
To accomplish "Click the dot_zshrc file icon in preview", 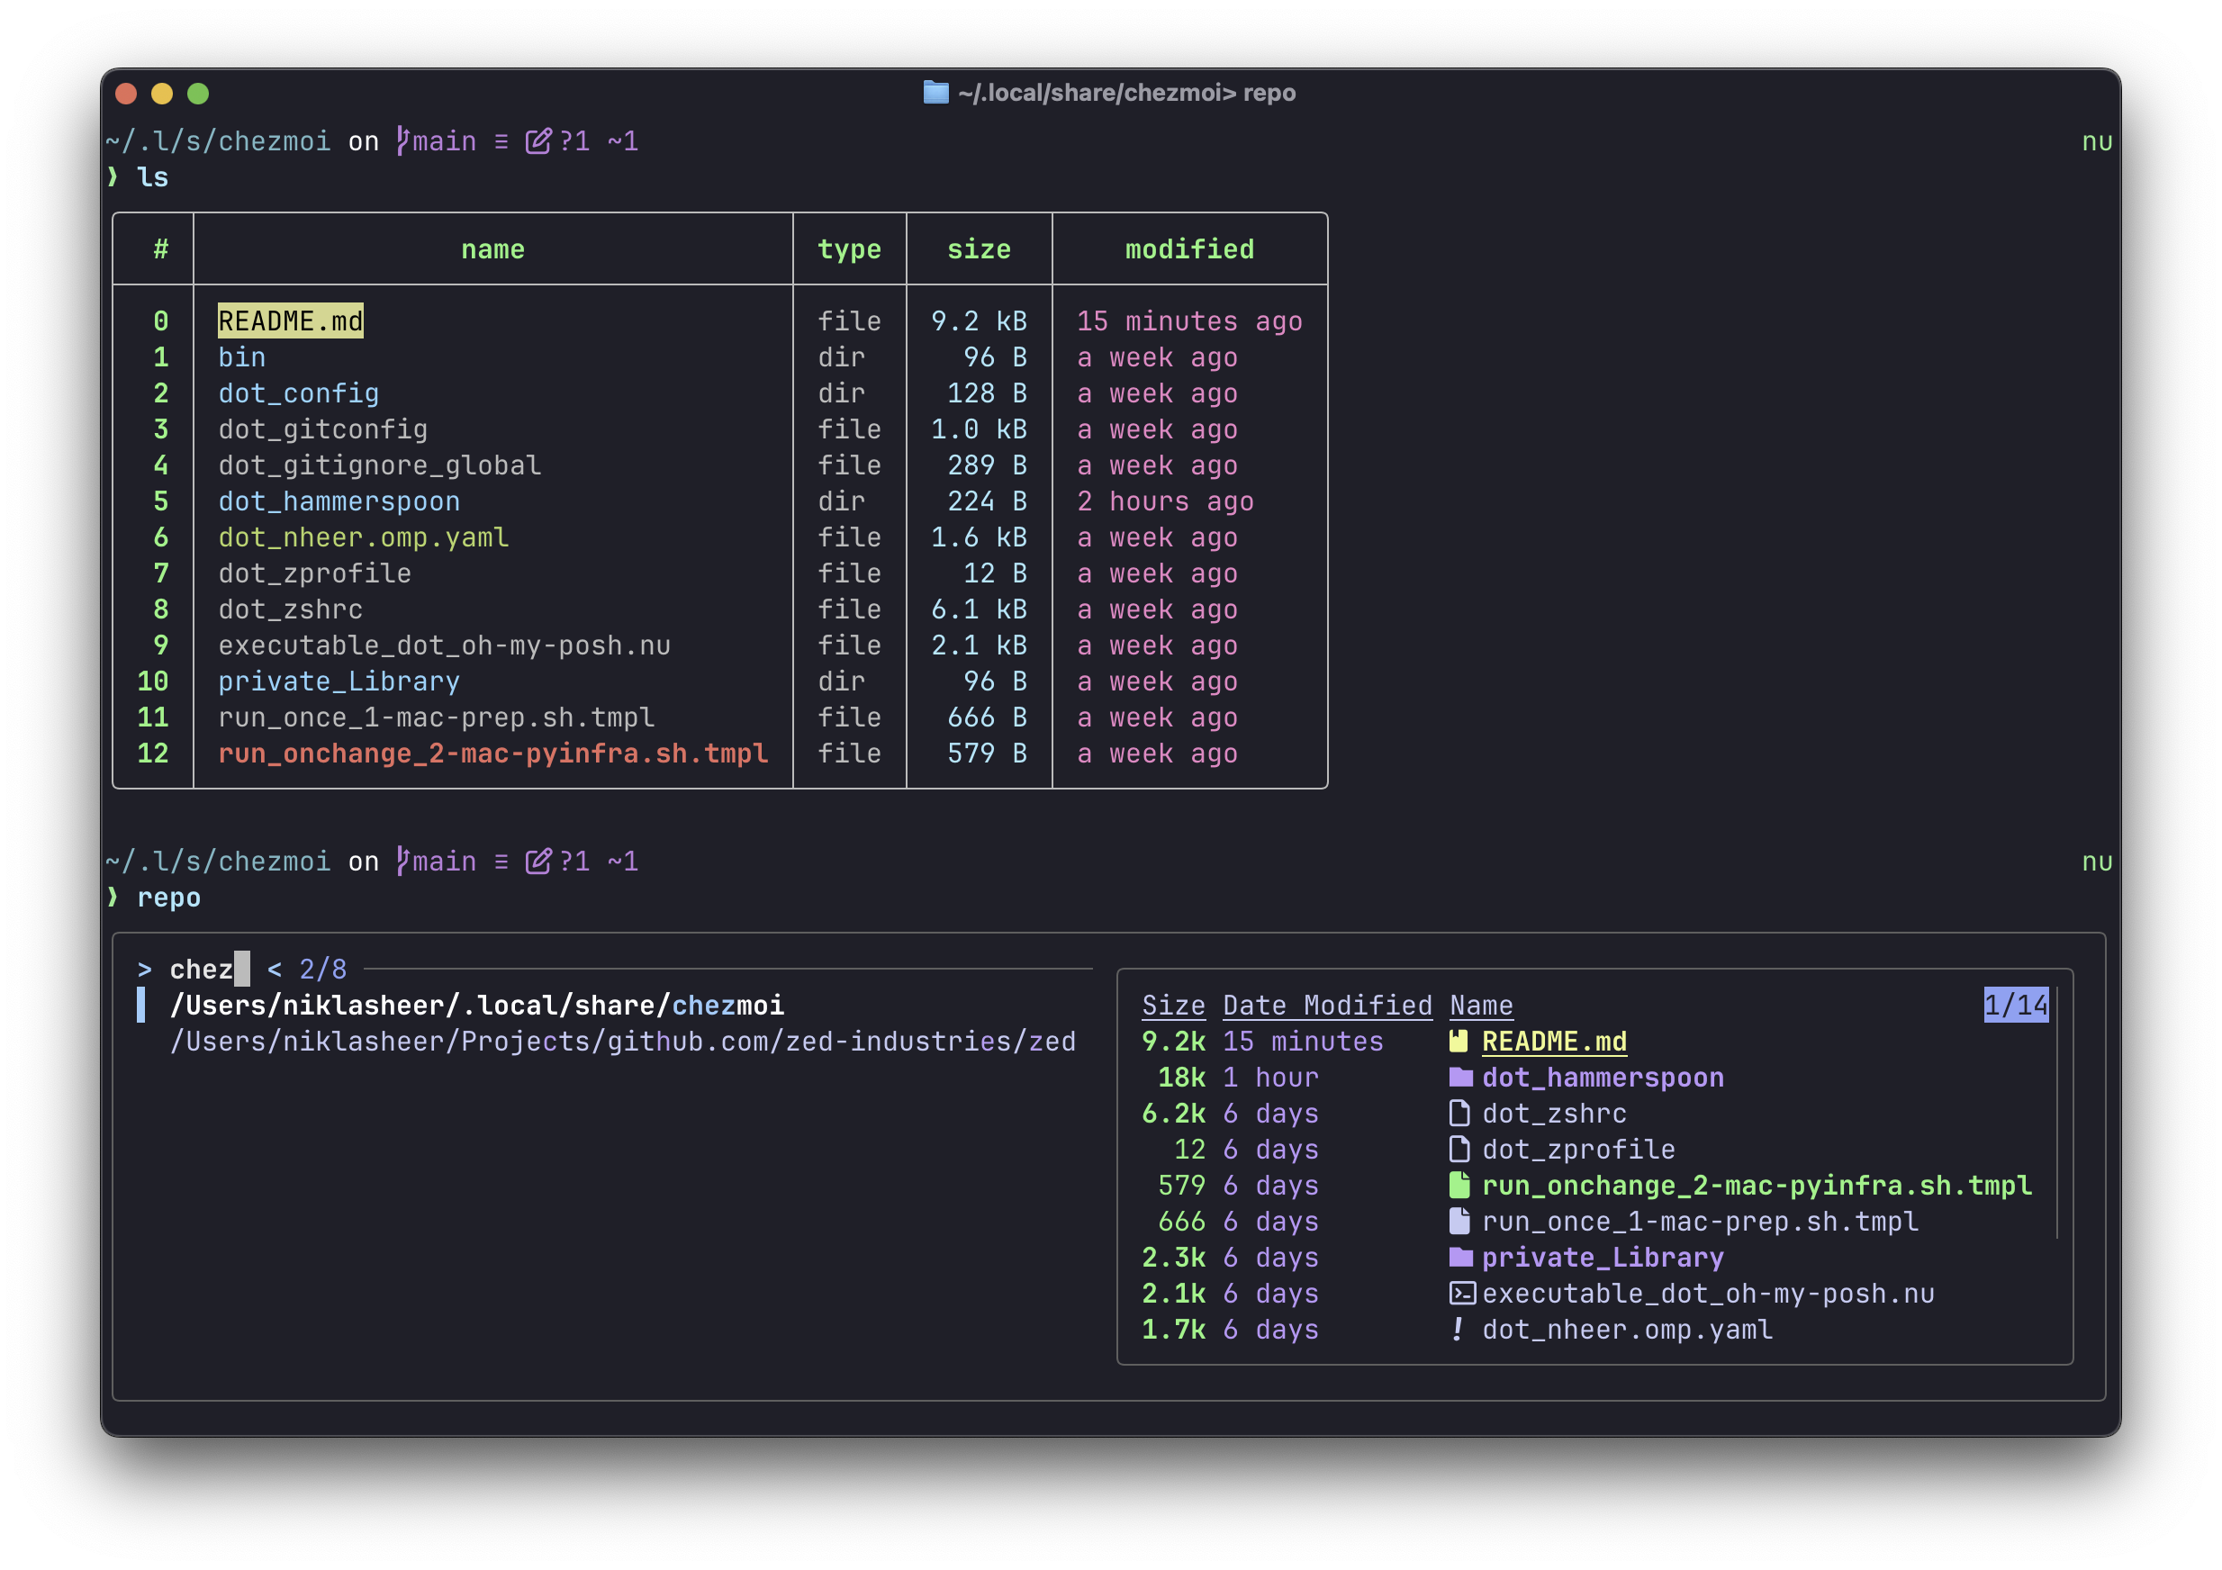I will tap(1459, 1113).
